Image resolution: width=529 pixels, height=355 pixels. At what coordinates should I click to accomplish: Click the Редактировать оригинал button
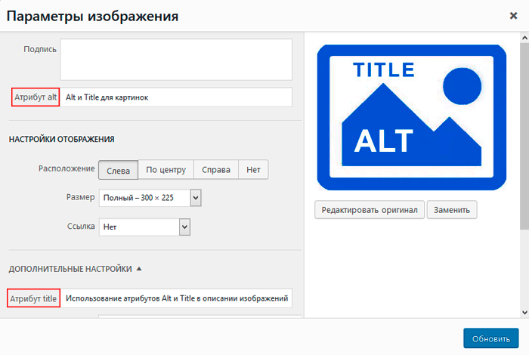[x=370, y=210]
